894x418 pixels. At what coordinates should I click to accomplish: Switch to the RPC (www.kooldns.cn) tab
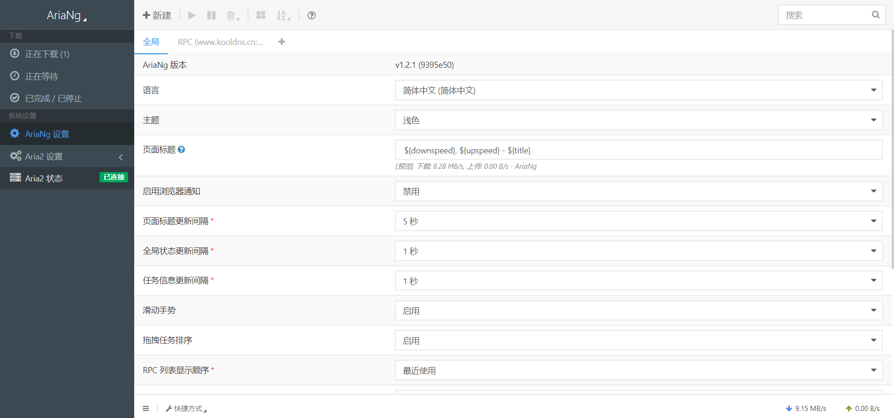click(x=220, y=42)
